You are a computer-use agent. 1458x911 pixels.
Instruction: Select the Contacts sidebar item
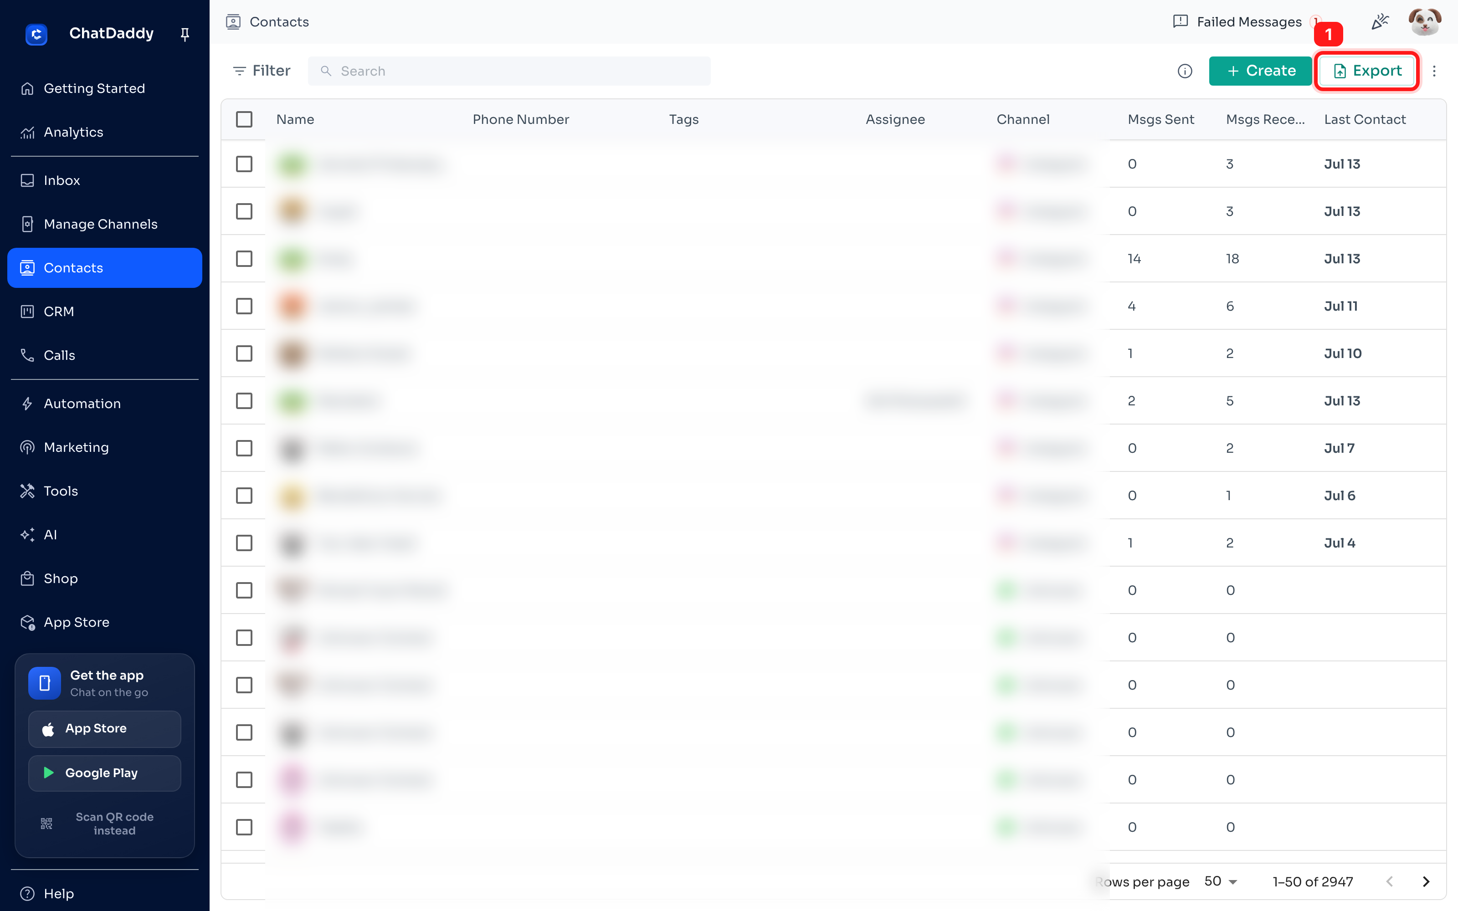point(105,267)
